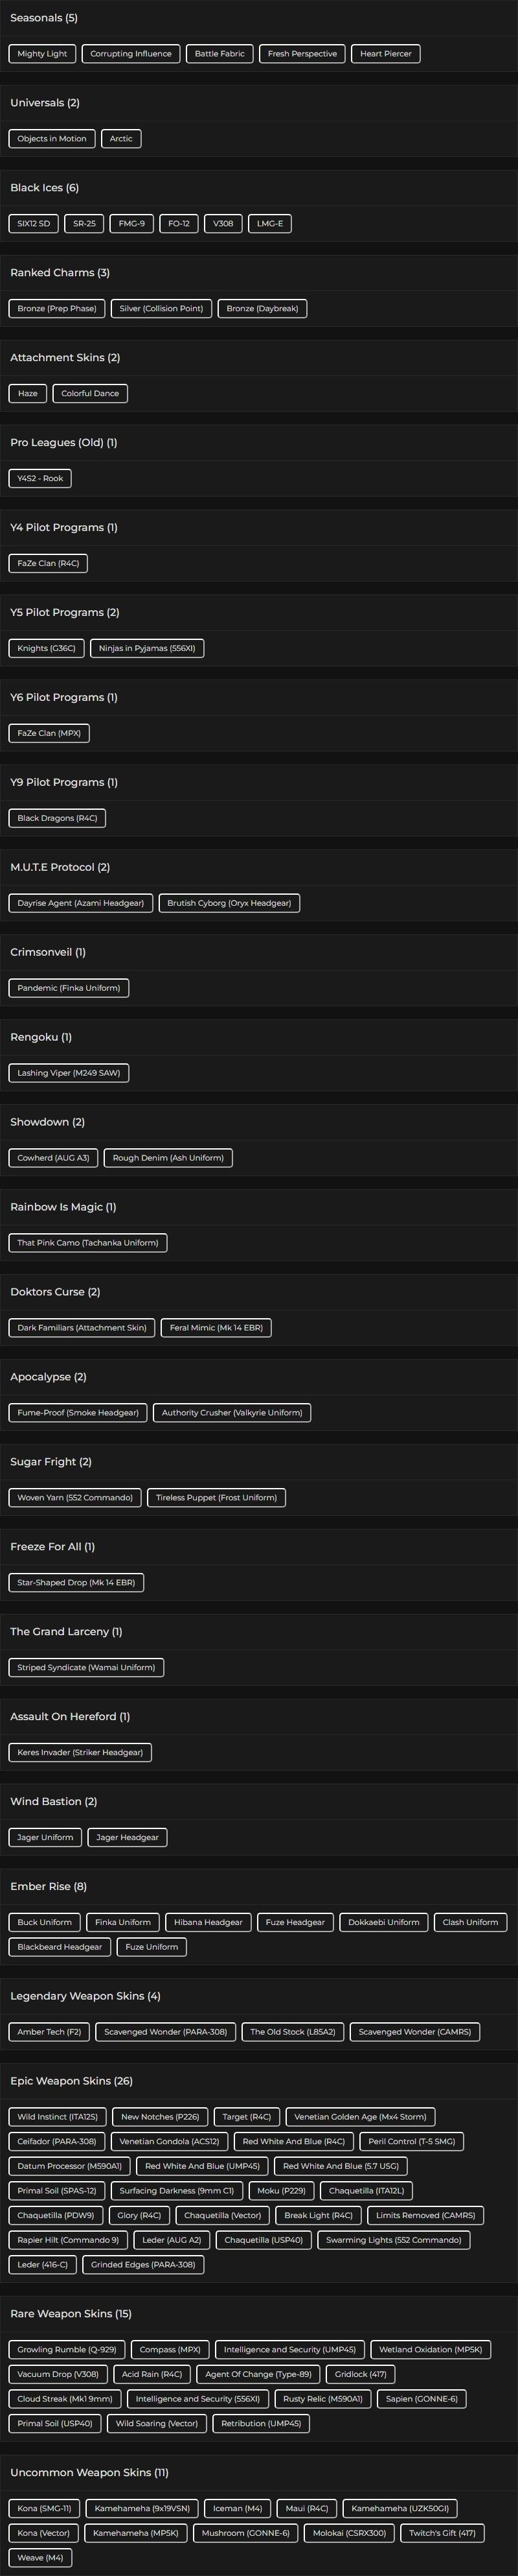Viewport: 518px width, 2576px height.
Task: Click the Arctic universal skin tag
Action: pos(121,139)
